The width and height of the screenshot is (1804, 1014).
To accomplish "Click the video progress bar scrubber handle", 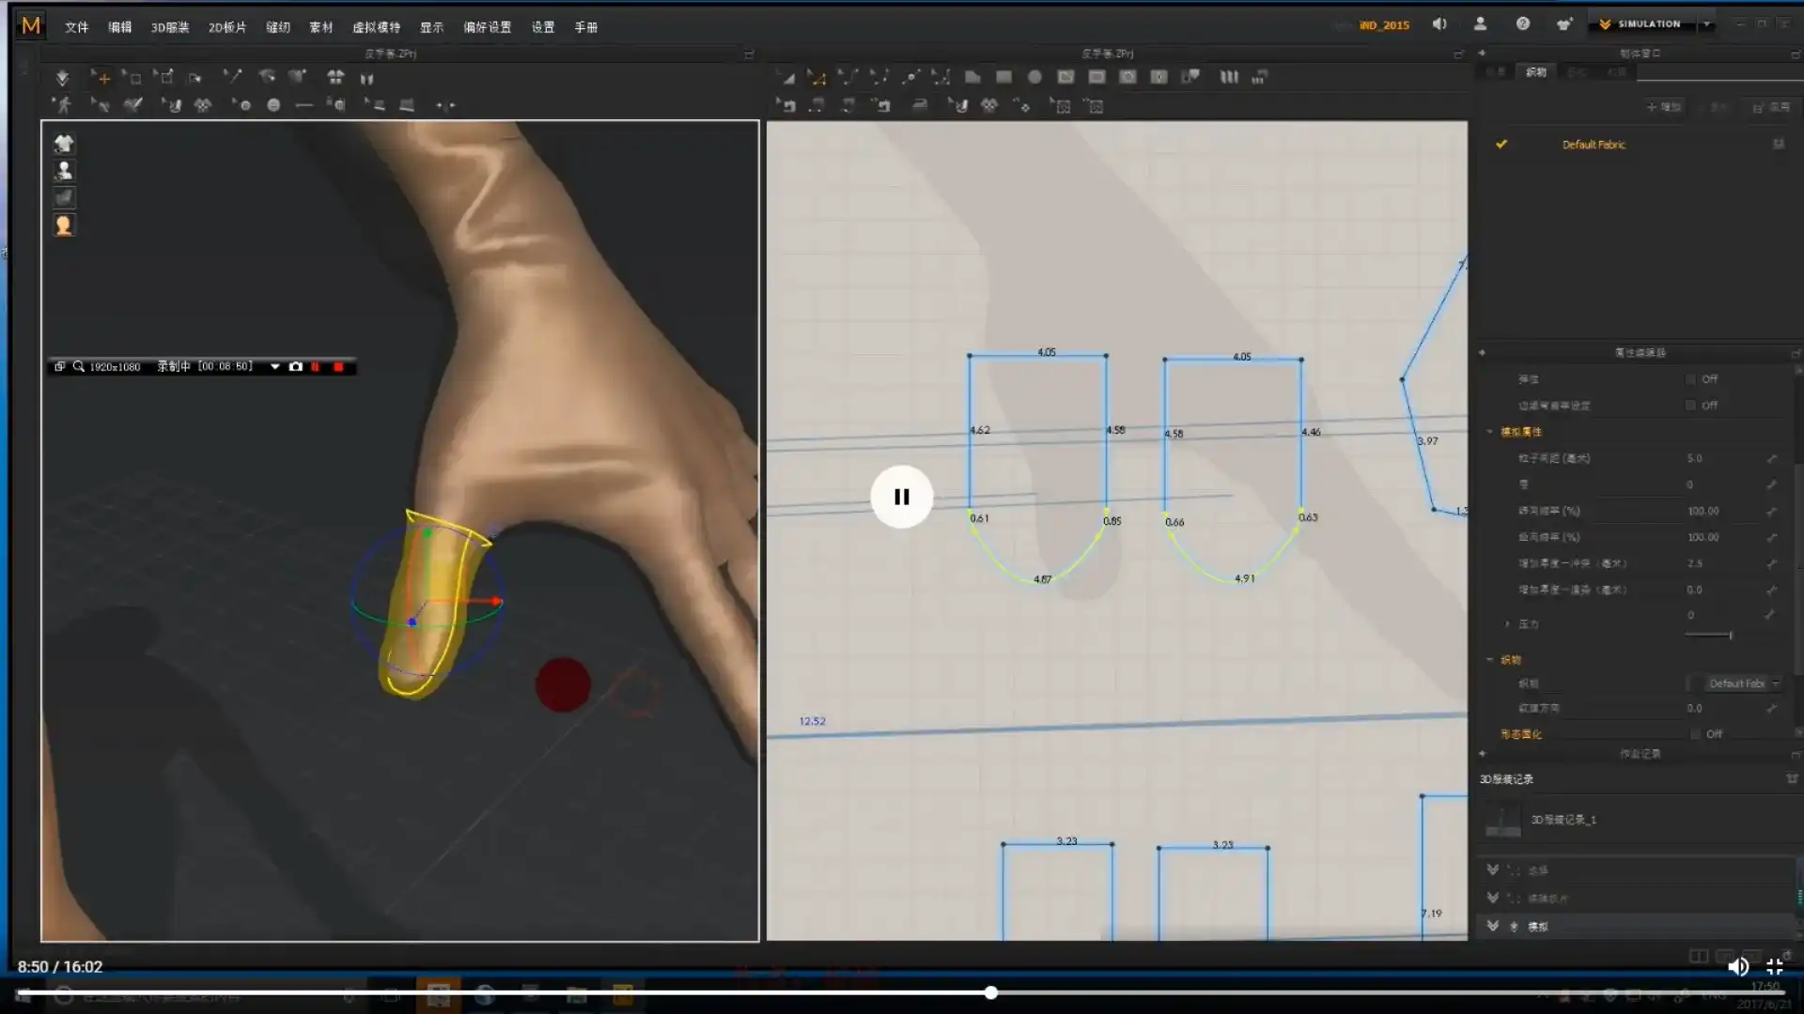I will coord(990,992).
